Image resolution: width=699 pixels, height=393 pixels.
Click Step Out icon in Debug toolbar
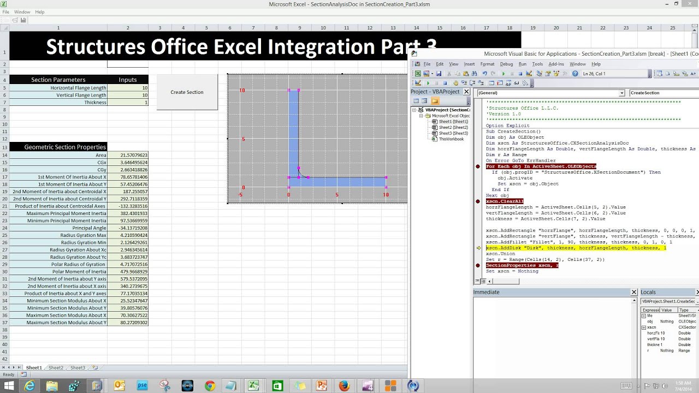[x=481, y=83]
